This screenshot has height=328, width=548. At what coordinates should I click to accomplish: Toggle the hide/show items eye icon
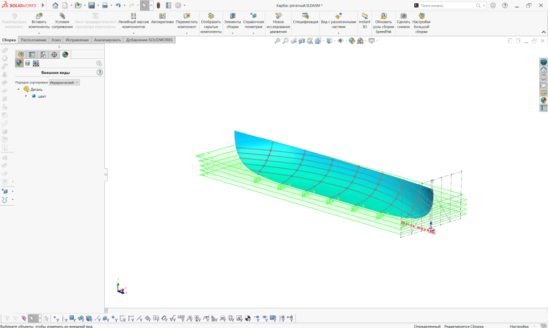(341, 41)
